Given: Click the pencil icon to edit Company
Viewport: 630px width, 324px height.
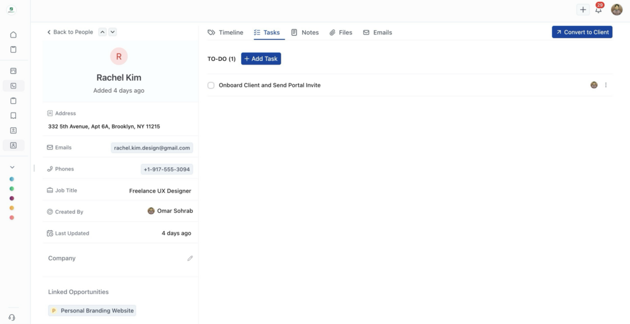Looking at the screenshot, I should (190, 259).
